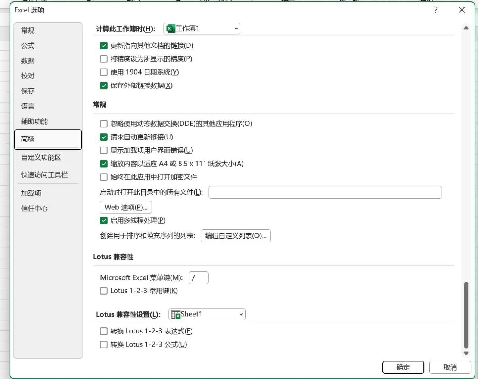Click the vertical scrollbar thumb
This screenshot has width=478, height=379.
tap(466, 315)
